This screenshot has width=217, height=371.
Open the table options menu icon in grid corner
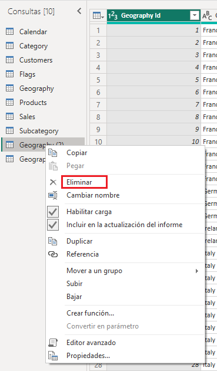98,16
